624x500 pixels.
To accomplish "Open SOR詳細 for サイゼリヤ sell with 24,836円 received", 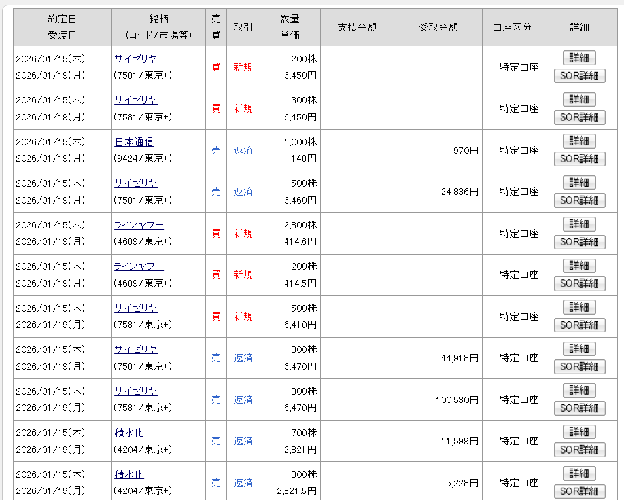I will (x=579, y=201).
